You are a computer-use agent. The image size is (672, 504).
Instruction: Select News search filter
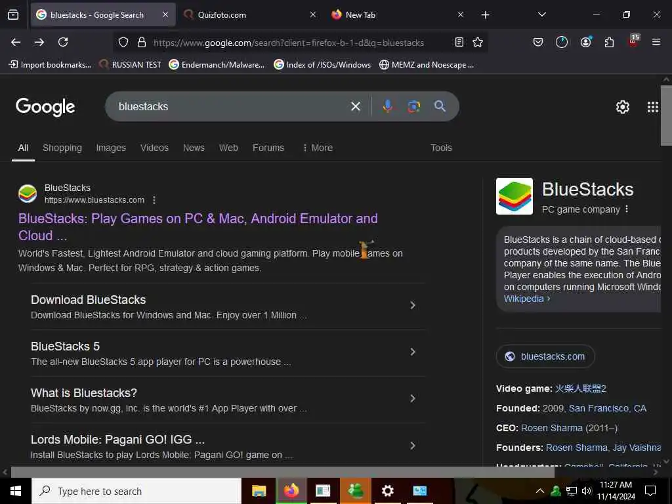pyautogui.click(x=194, y=148)
